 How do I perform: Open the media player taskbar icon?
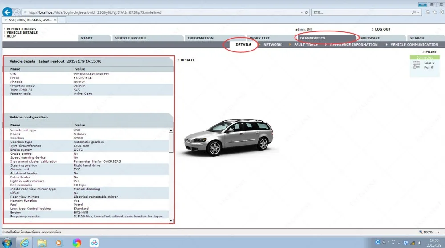[59, 243]
